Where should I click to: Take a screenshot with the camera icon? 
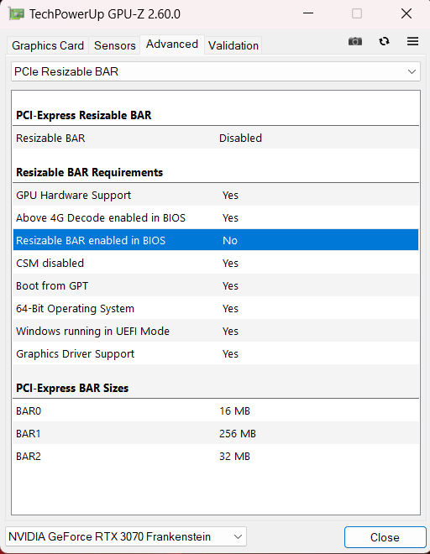[x=355, y=42]
